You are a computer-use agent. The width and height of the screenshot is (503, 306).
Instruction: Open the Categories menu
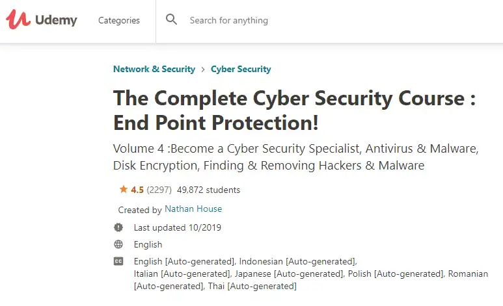(x=119, y=20)
